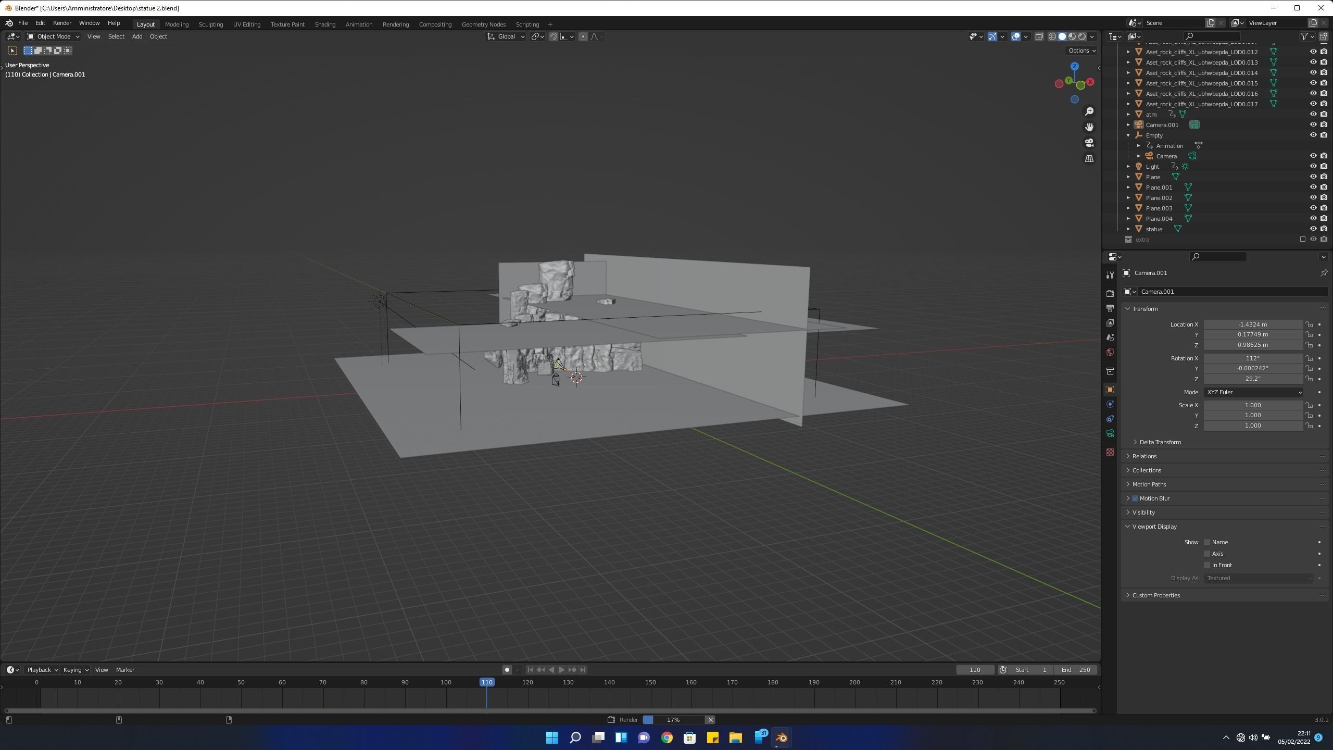Toggle camera view with the camera icon
Screen dimensions: 1333x750
point(1089,143)
